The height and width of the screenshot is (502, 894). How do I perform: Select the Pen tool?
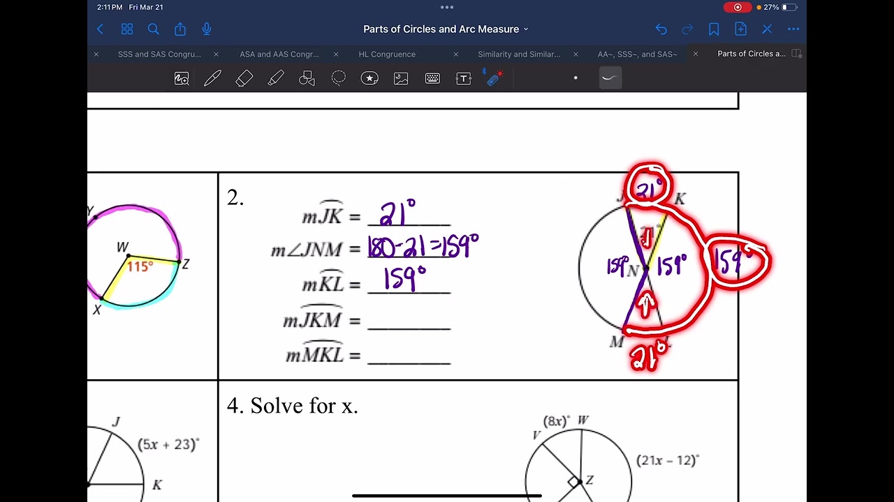pyautogui.click(x=212, y=79)
